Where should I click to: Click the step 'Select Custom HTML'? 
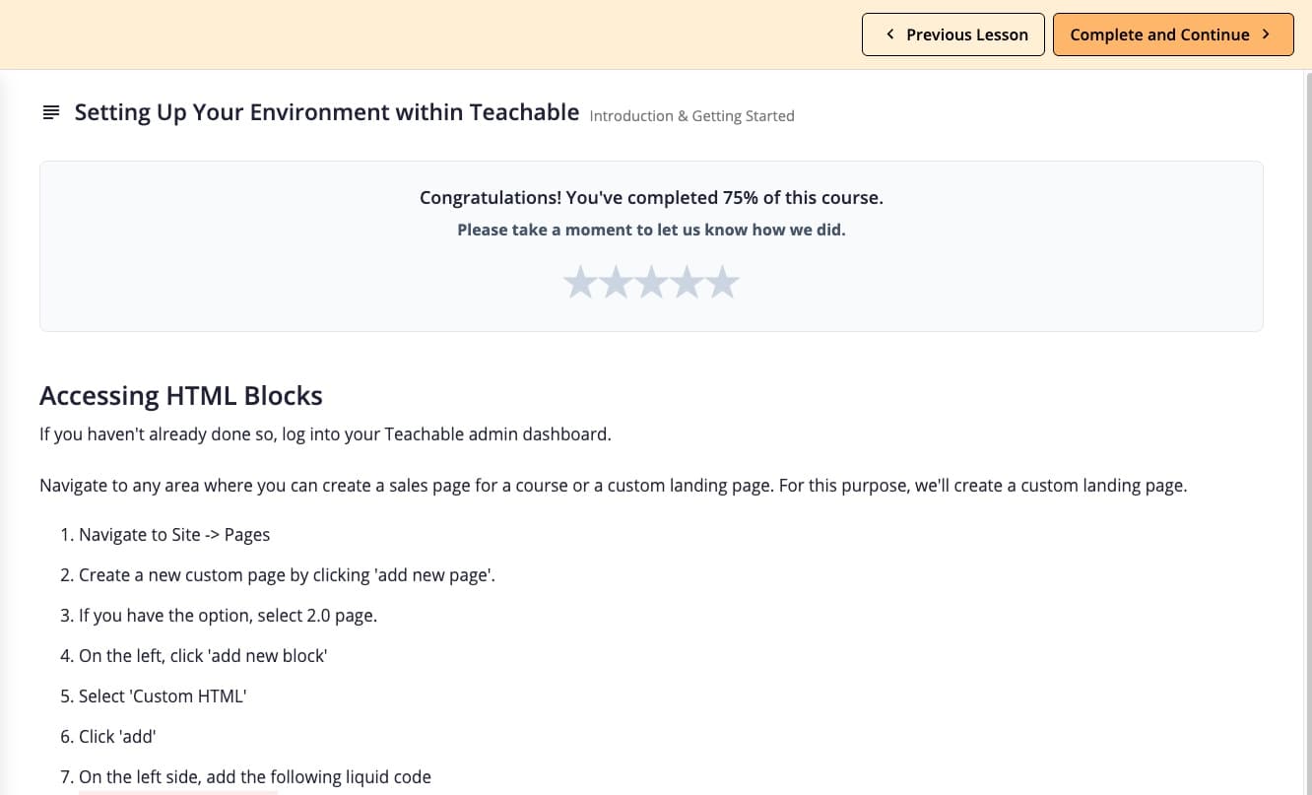(x=163, y=696)
